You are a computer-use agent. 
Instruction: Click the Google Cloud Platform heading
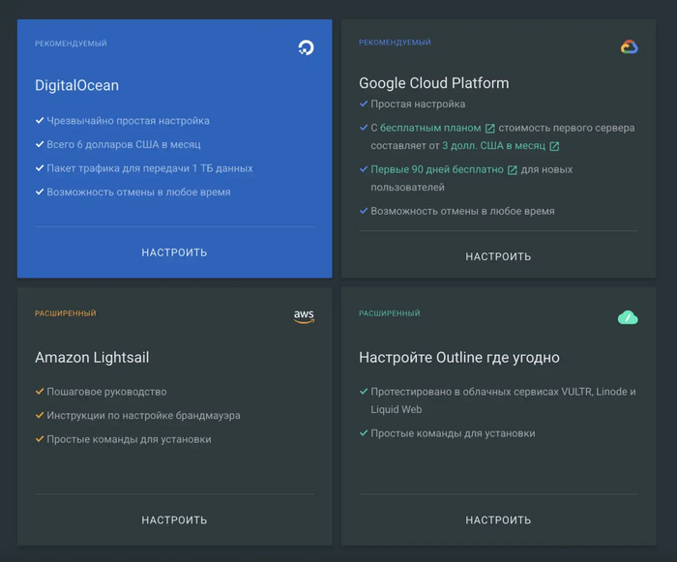[x=433, y=83]
